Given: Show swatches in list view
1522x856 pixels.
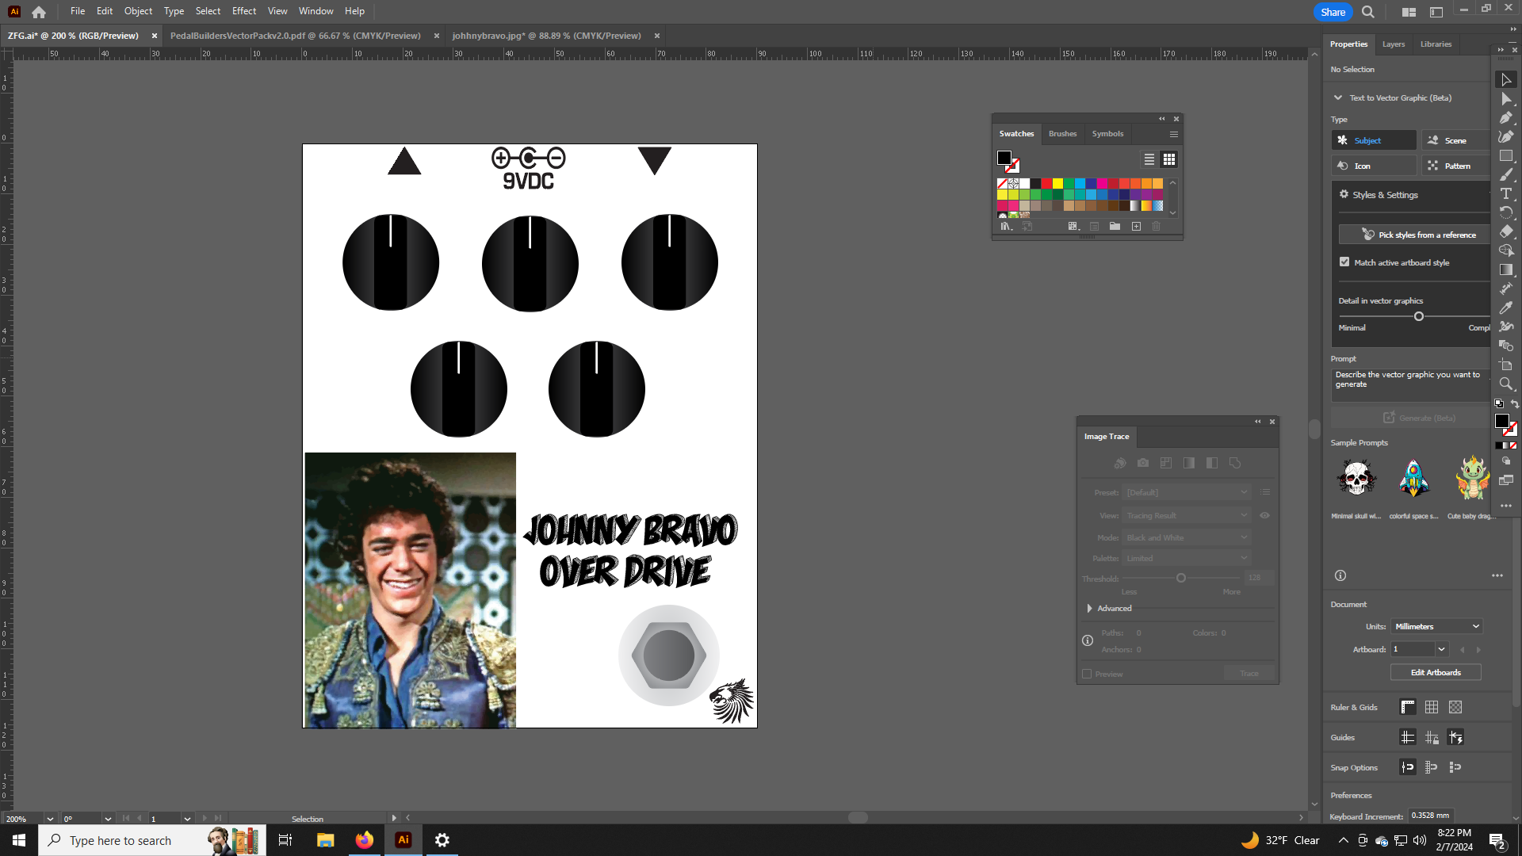Looking at the screenshot, I should [1149, 159].
